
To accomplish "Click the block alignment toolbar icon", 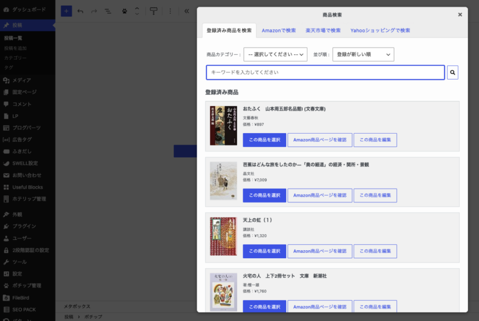I will (x=153, y=11).
